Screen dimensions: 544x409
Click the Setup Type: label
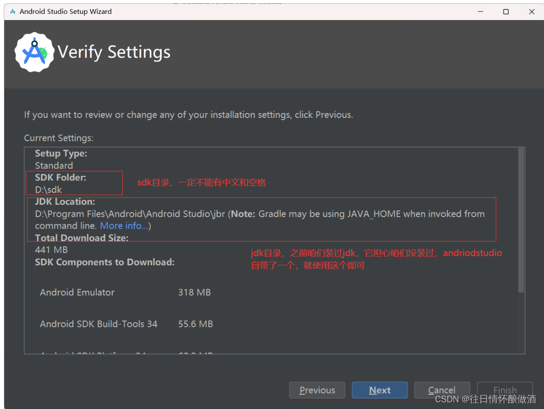pyautogui.click(x=61, y=154)
